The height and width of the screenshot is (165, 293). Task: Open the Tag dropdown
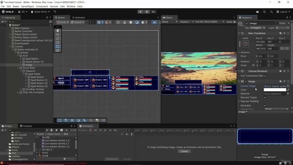257,27
